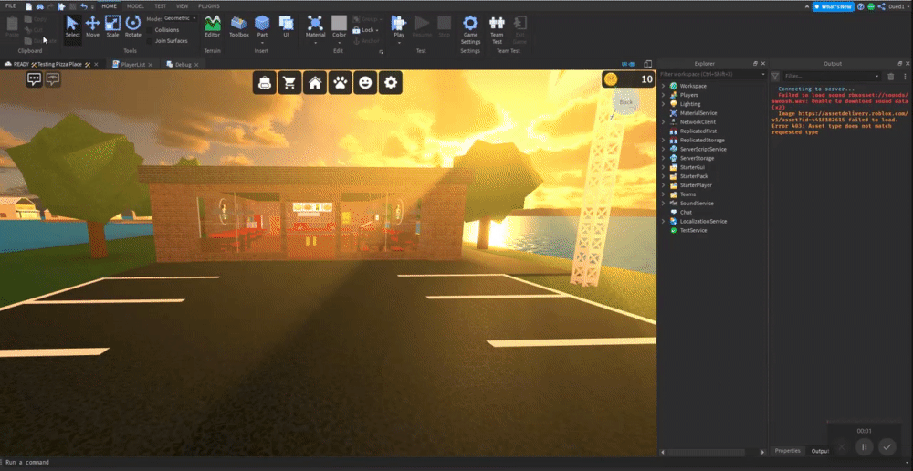
Task: Click in-game home icon
Action: tap(314, 83)
